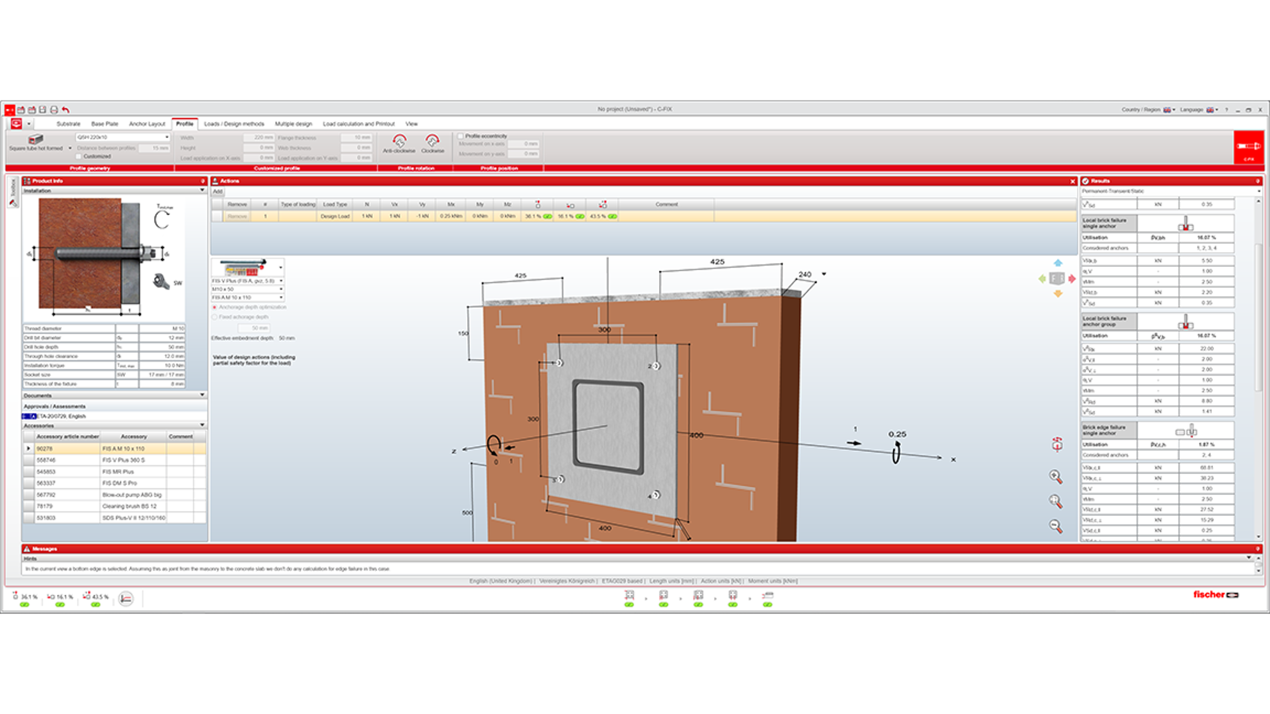Open the M10 x 50 anchor size dropdown
The image size is (1270, 714).
[x=281, y=288]
